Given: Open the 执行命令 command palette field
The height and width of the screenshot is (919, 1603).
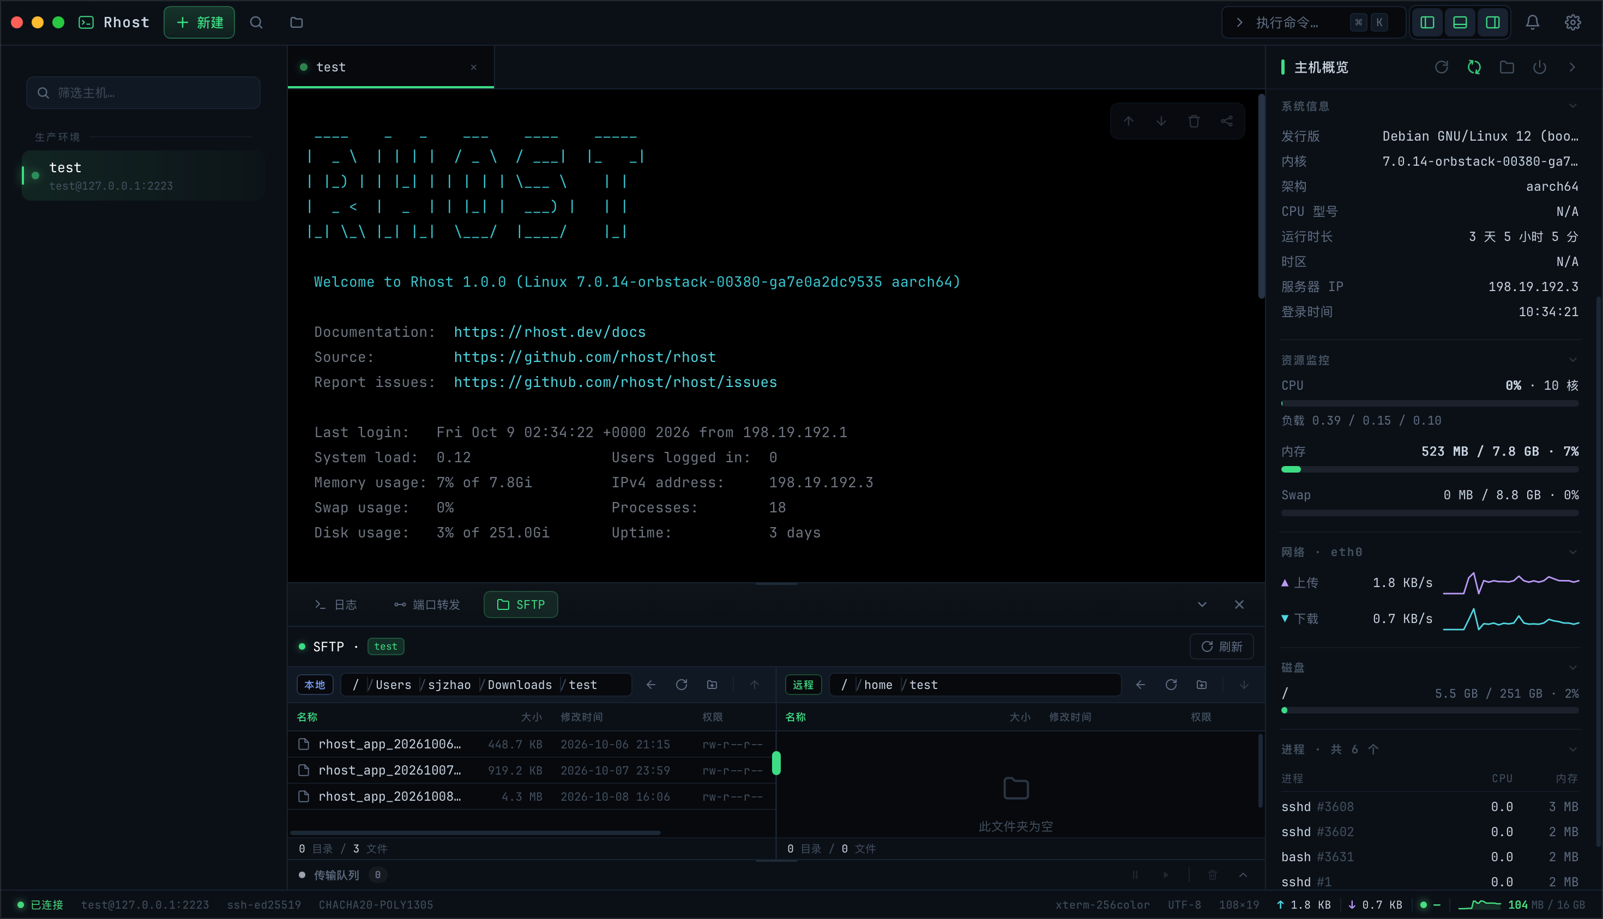Looking at the screenshot, I should pos(1313,23).
